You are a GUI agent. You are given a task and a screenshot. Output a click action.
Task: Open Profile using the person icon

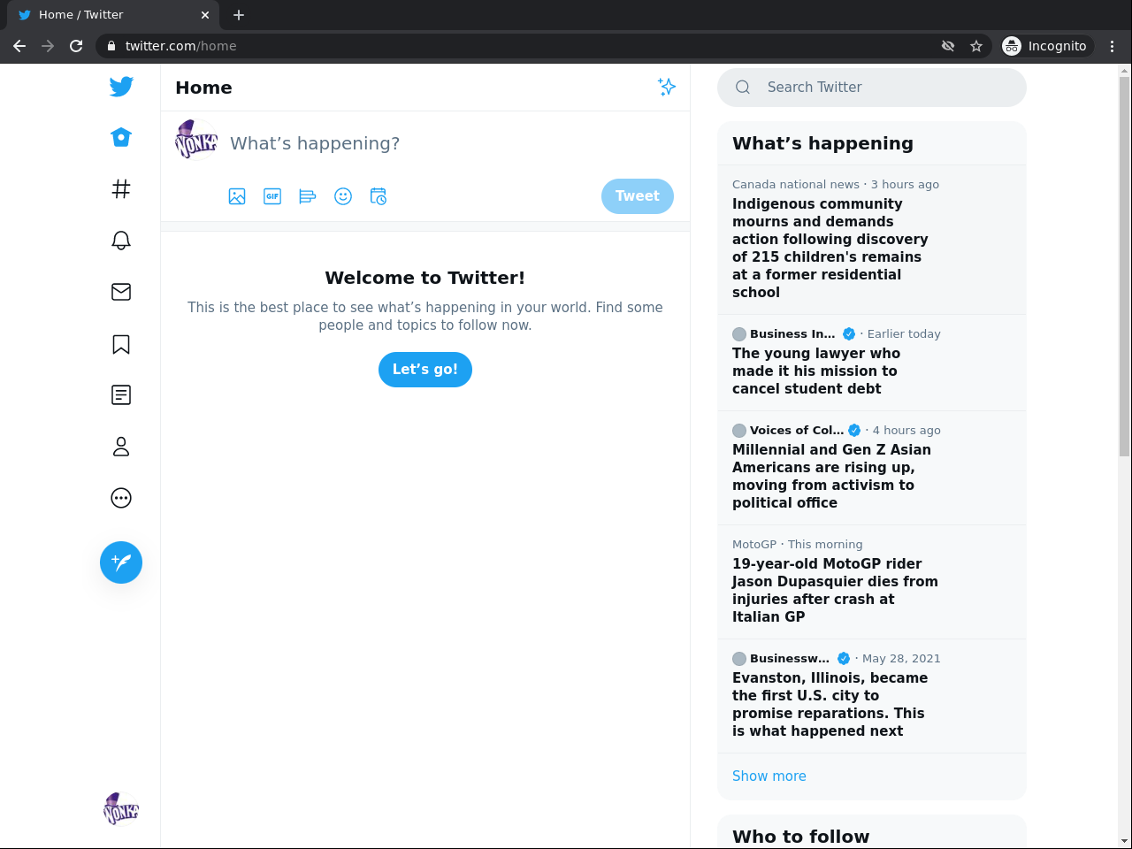click(x=121, y=447)
